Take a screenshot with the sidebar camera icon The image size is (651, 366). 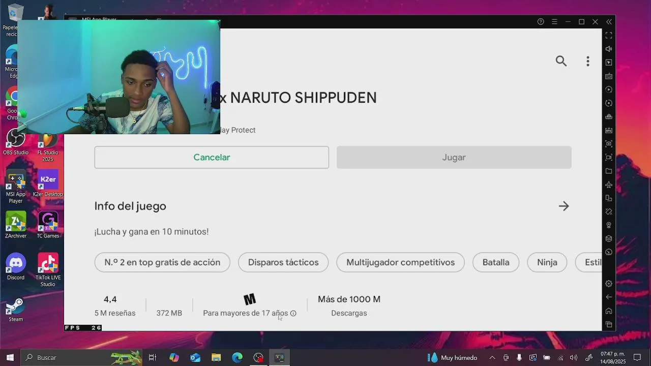pos(609,144)
